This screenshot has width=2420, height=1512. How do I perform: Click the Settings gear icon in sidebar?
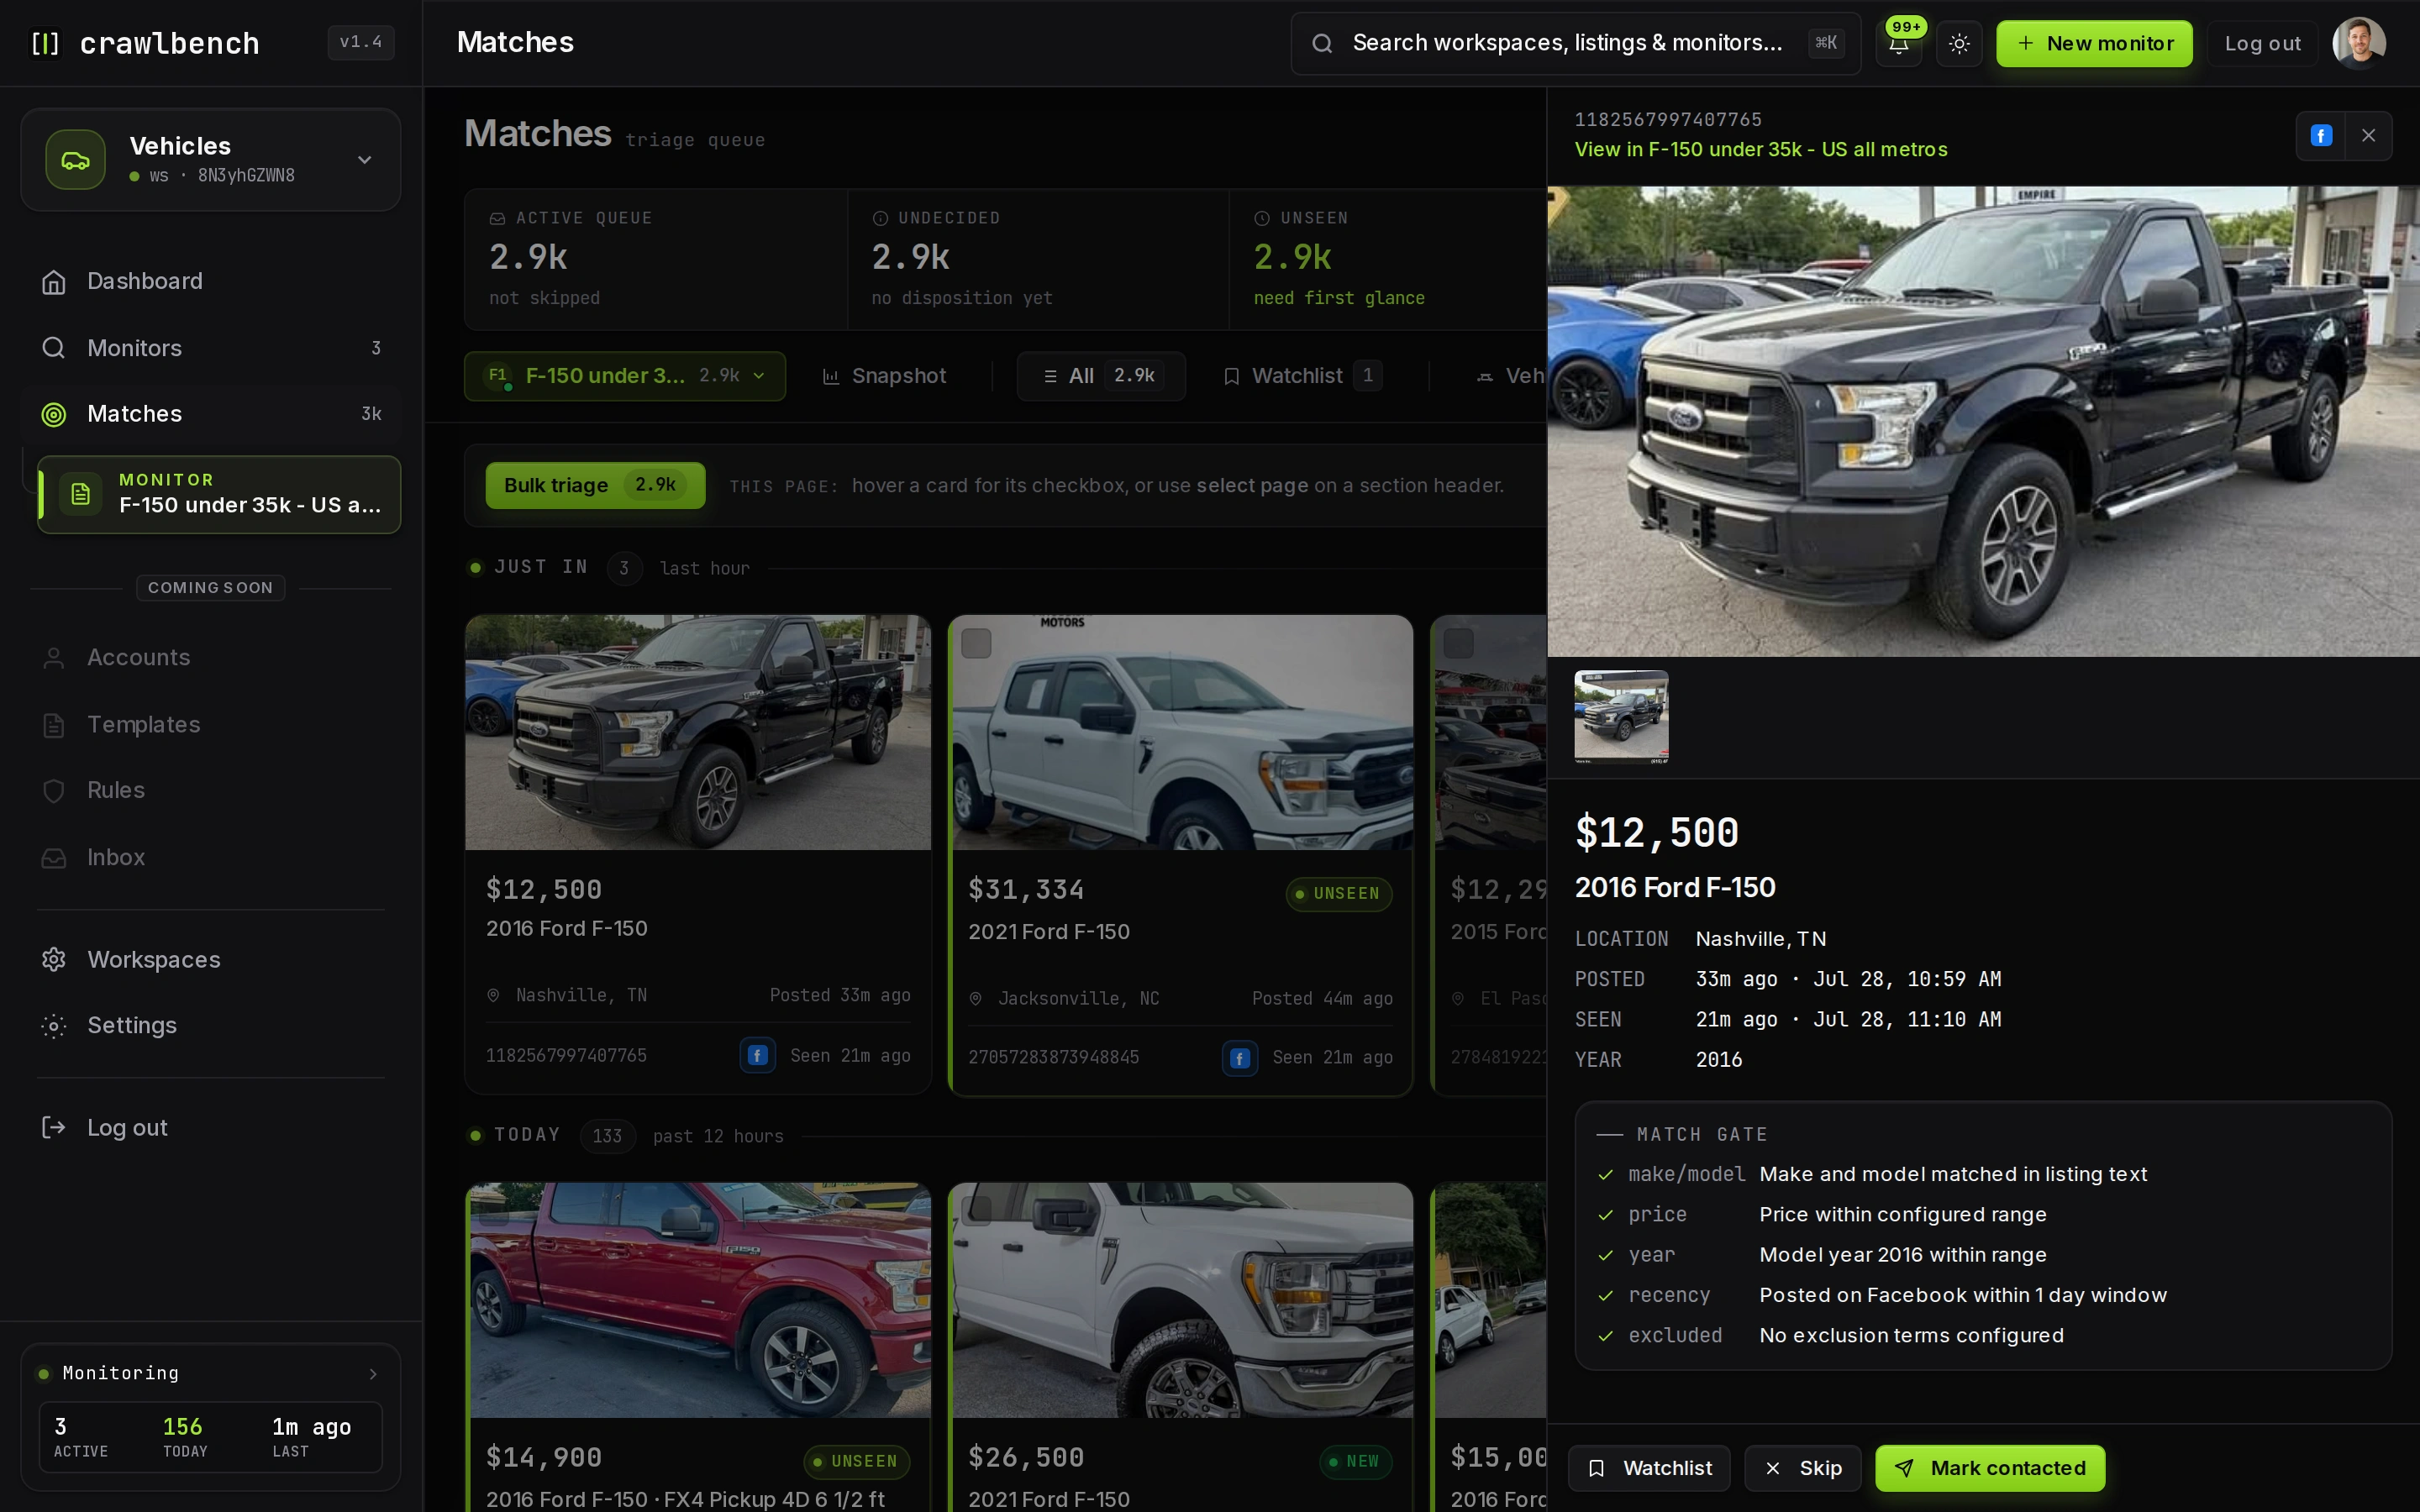click(x=54, y=1026)
